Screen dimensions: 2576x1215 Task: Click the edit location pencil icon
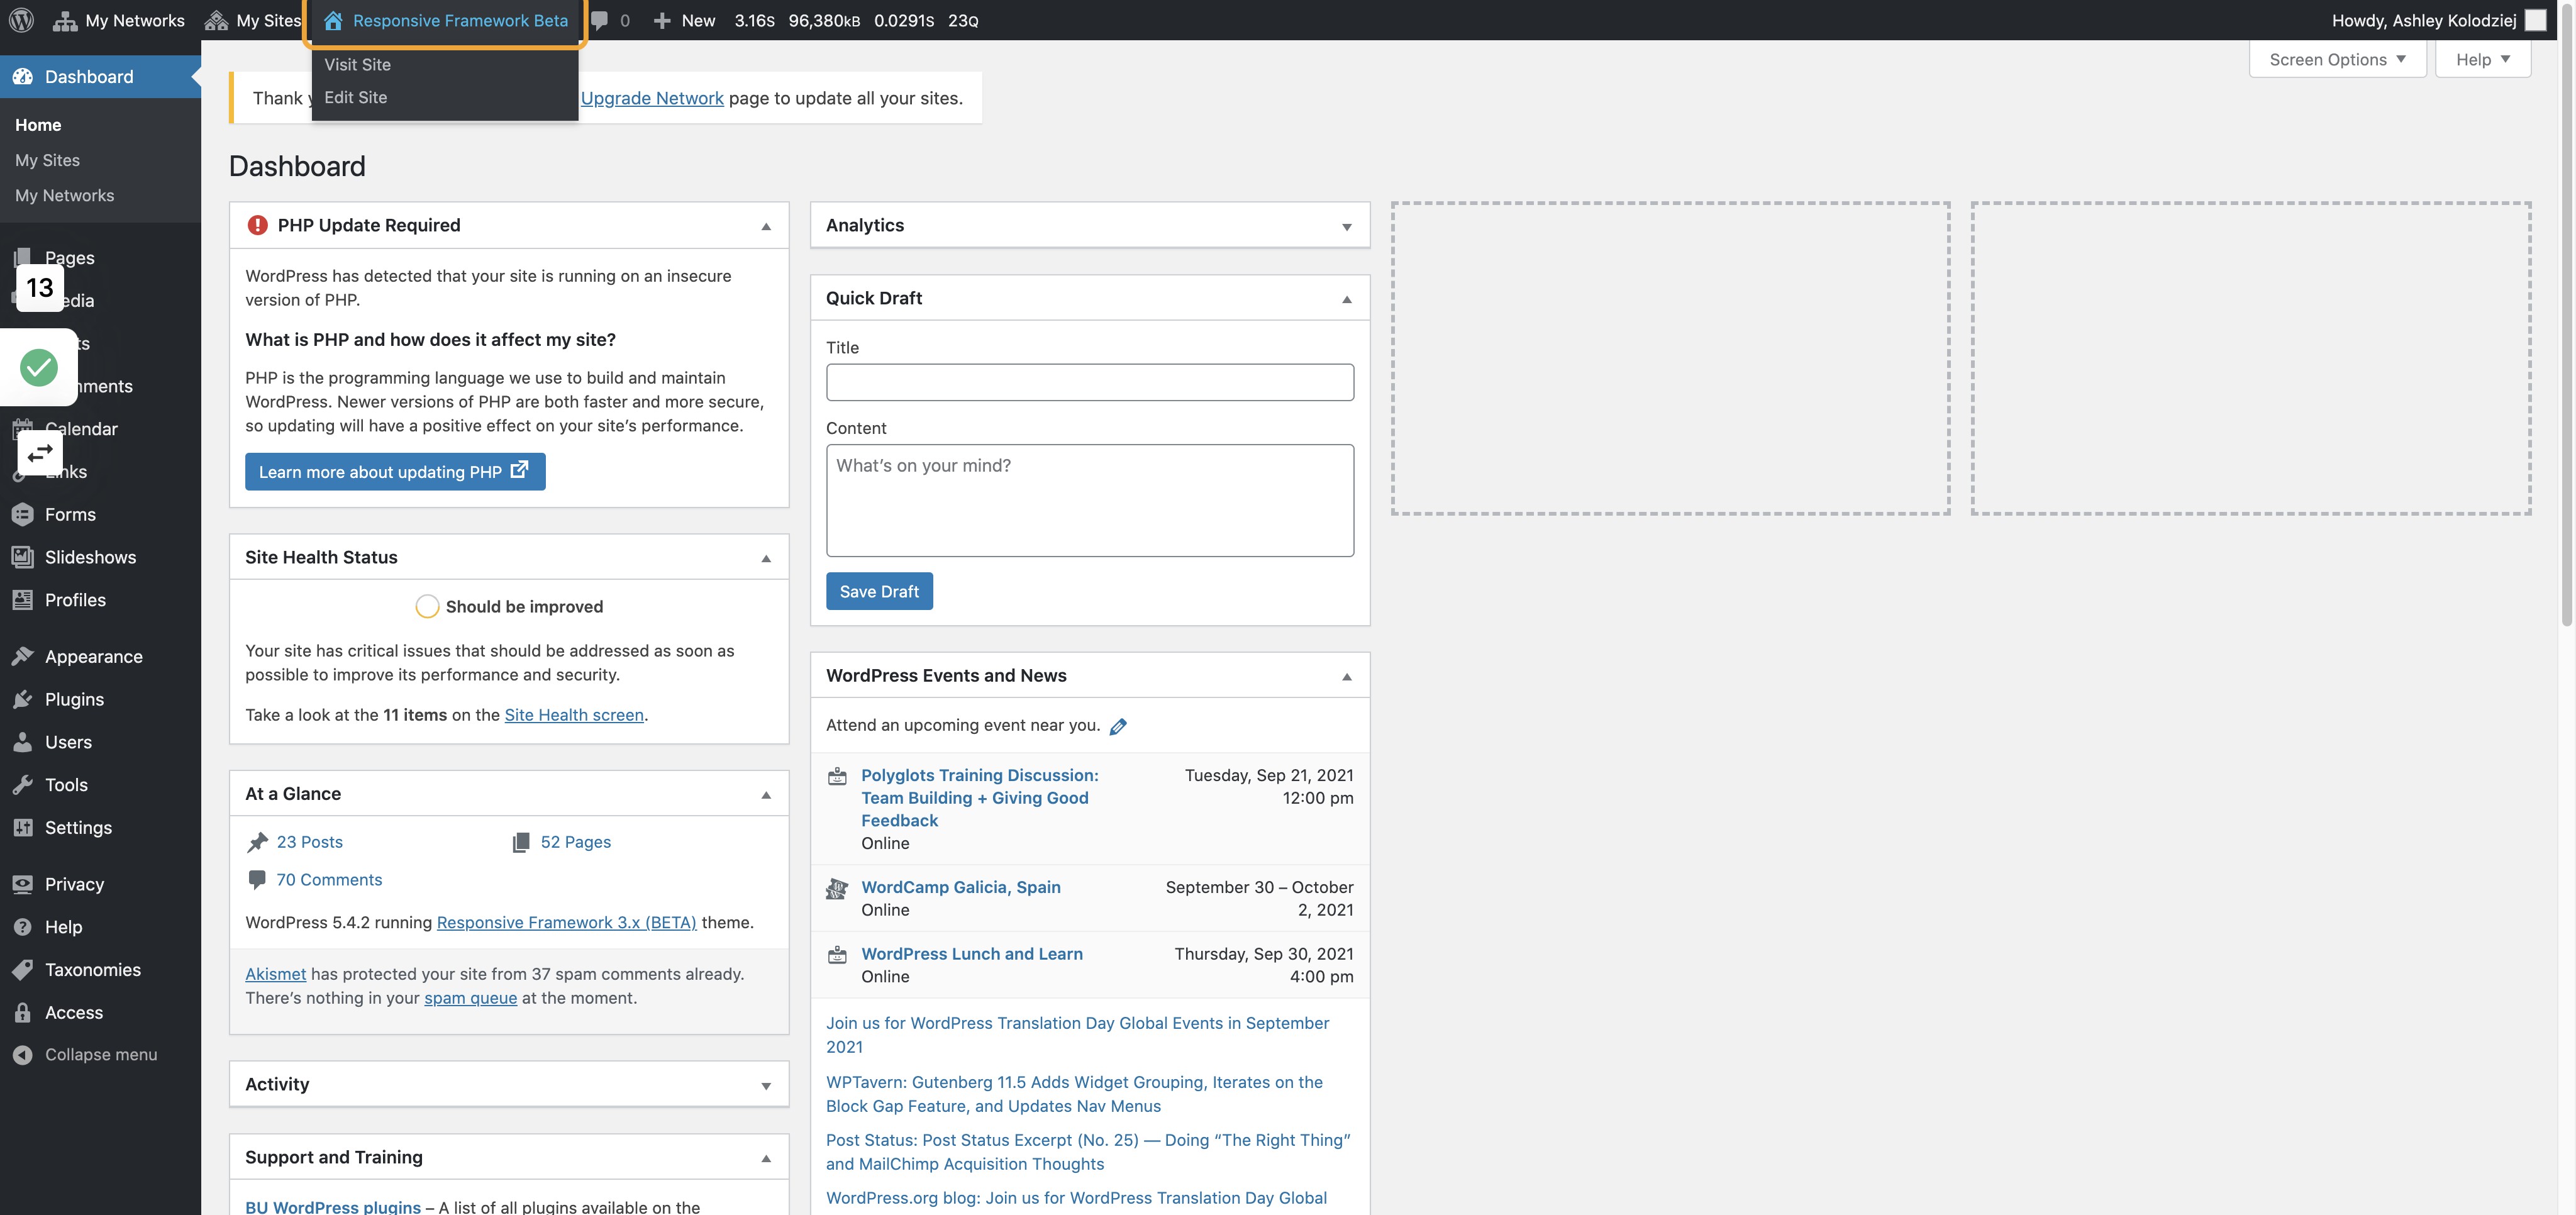pyautogui.click(x=1118, y=726)
